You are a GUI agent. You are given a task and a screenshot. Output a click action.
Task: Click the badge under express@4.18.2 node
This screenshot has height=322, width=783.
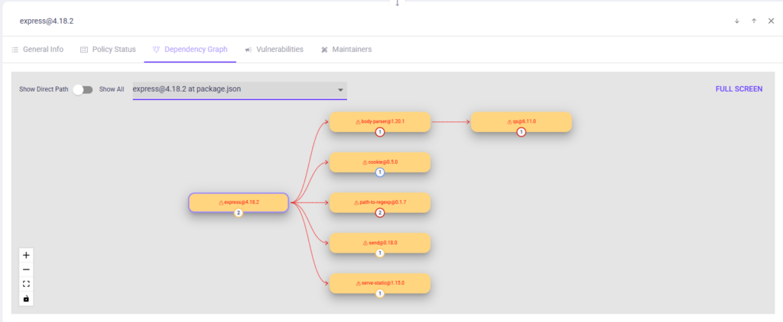[x=239, y=213]
